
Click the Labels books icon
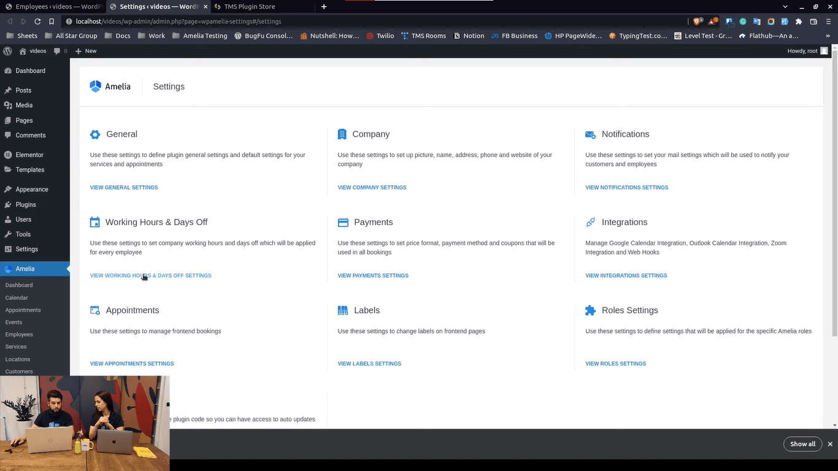click(x=343, y=310)
